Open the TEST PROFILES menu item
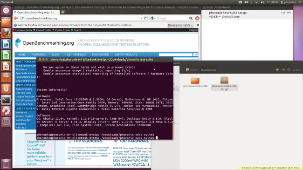Screen dimensions: 303x170 click(75, 54)
